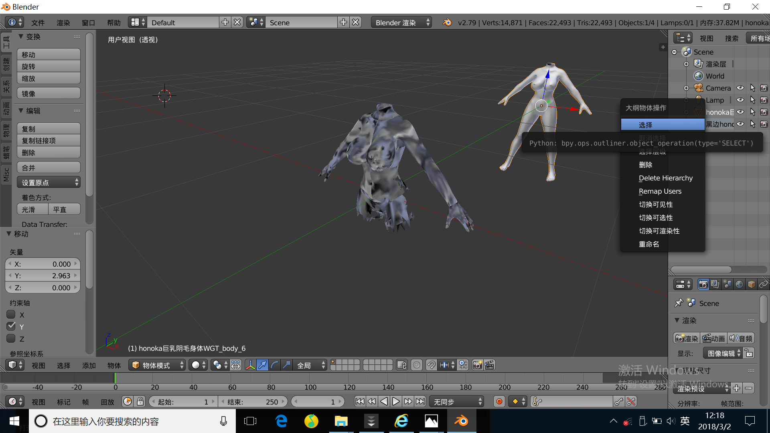Open the 文件 menu

pyautogui.click(x=38, y=22)
